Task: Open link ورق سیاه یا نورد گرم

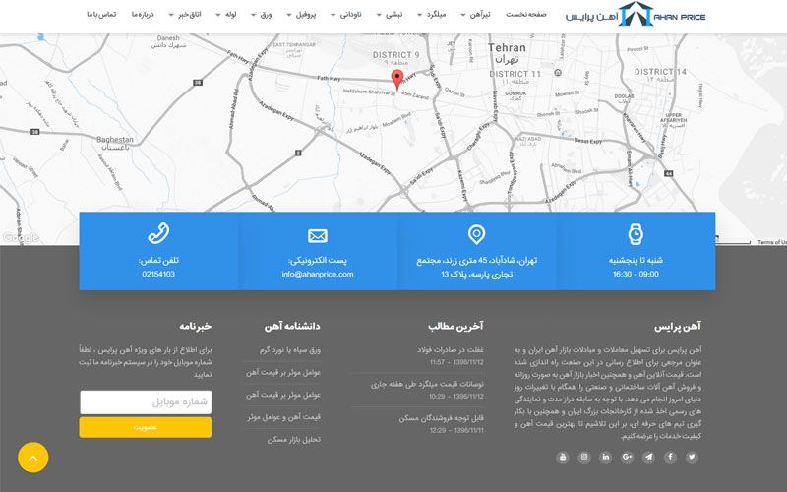Action: pyautogui.click(x=290, y=350)
